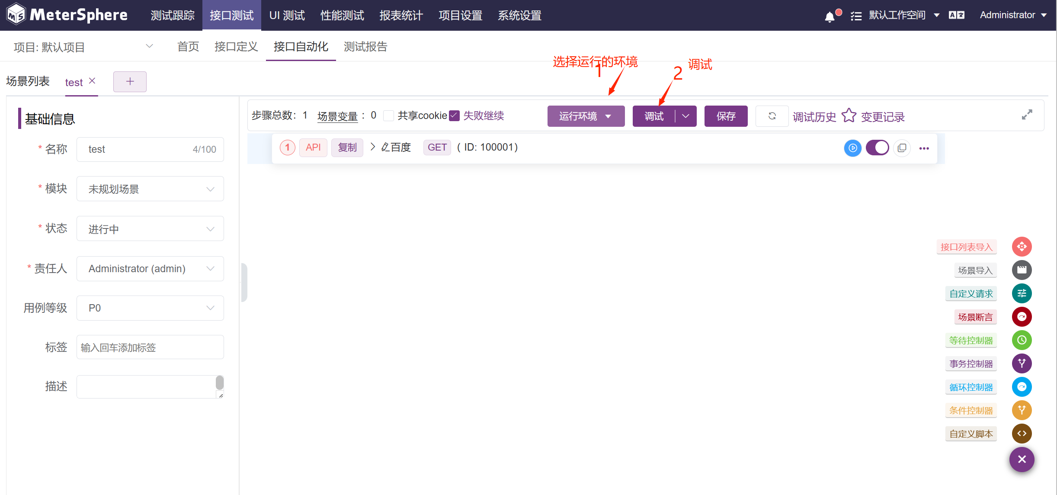
Task: Enable the 共享cookie checkbox
Action: pos(389,116)
